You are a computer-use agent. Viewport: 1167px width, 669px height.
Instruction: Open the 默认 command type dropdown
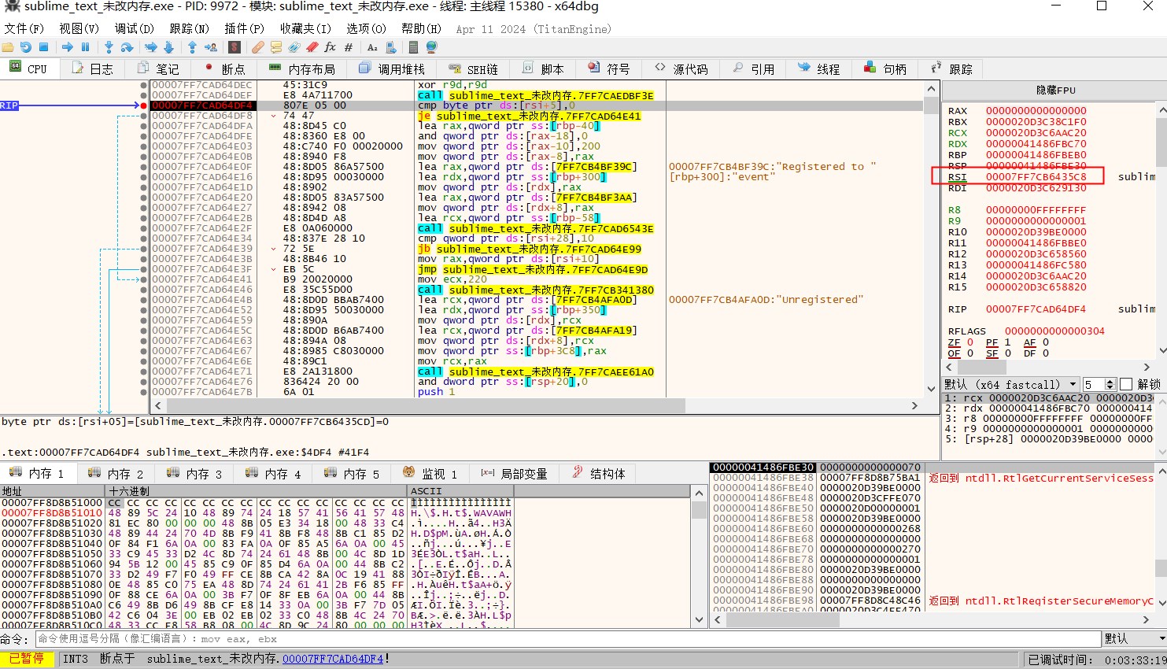click(1134, 638)
